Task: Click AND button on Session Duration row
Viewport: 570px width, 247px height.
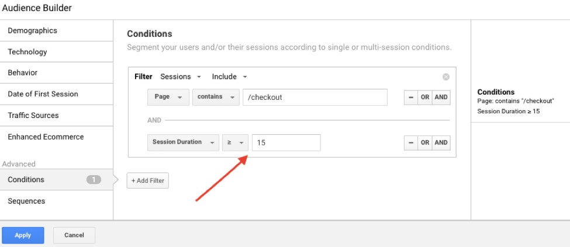Action: coord(441,142)
